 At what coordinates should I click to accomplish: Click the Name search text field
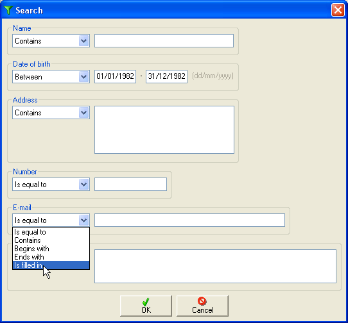click(x=164, y=41)
